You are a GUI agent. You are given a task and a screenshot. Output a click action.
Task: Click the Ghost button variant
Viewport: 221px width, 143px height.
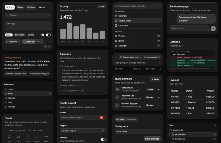(x=42, y=7)
